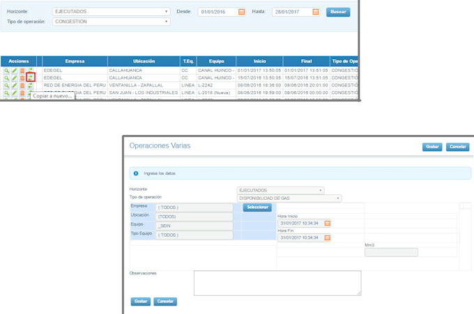The height and width of the screenshot is (314, 474).
Task: Click into the Observaciones text area
Action: 277,283
